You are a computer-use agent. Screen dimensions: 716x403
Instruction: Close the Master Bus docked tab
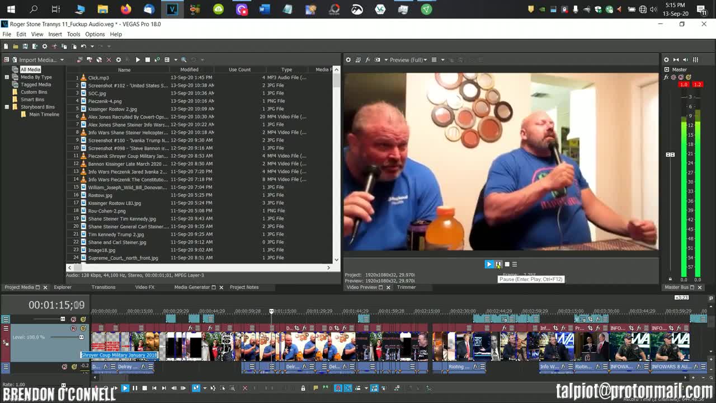699,287
